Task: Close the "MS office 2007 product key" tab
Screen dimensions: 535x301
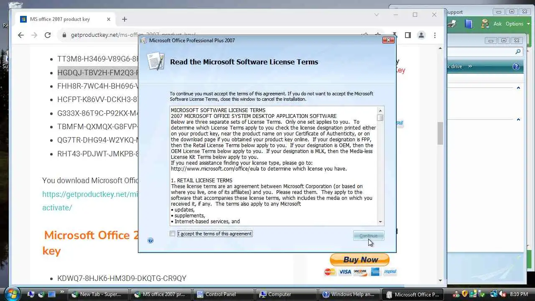Action: (x=108, y=19)
